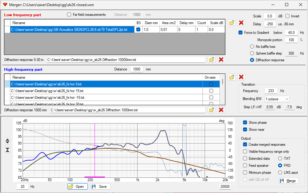Click the Filename column header in low frequency table

tap(72, 23)
